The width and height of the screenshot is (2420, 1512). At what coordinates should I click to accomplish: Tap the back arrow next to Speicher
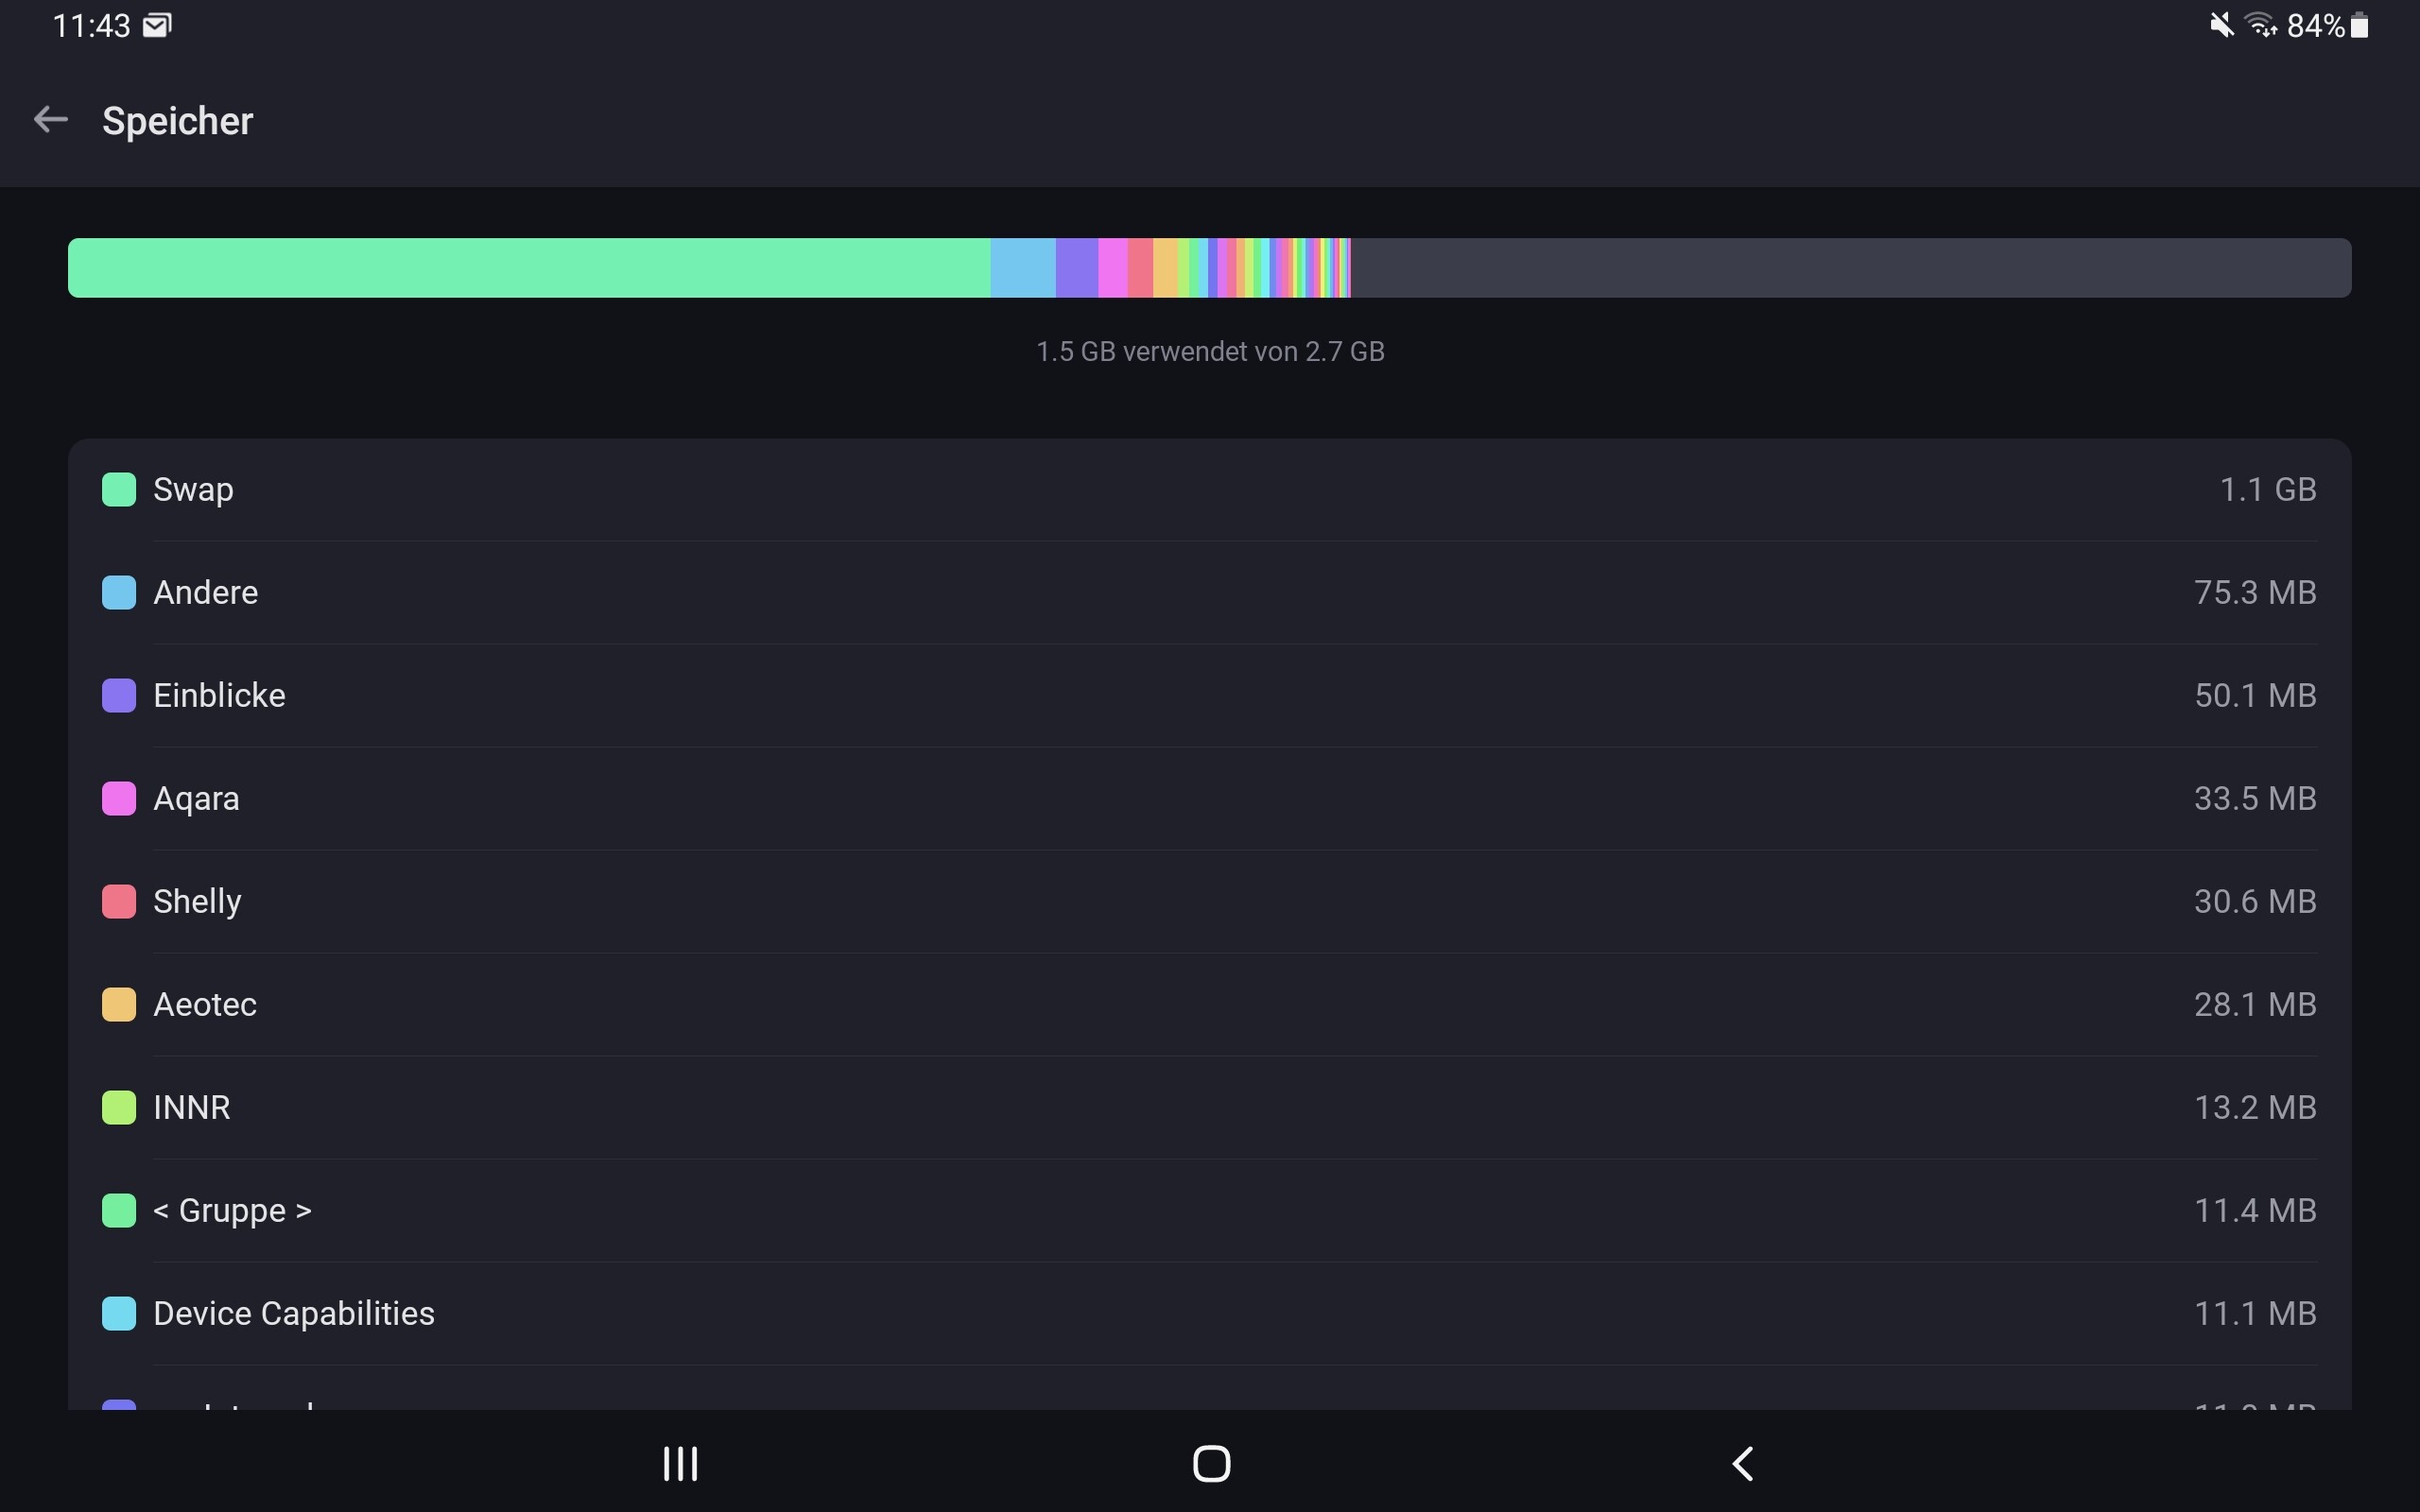coord(50,120)
